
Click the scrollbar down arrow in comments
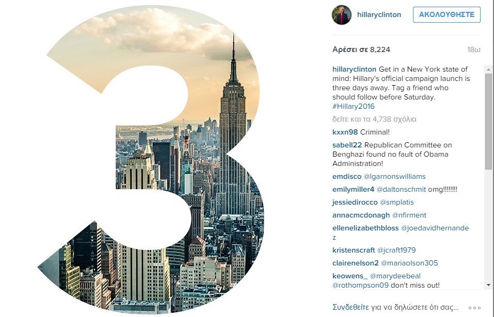pos(488,285)
